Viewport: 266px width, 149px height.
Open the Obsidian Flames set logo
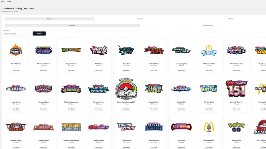(x=16, y=127)
